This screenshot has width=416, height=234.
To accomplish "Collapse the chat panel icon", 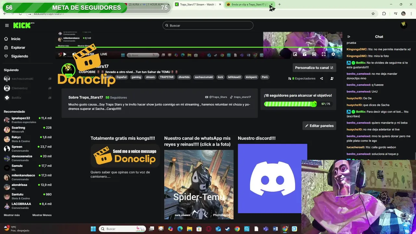I will coord(349,37).
